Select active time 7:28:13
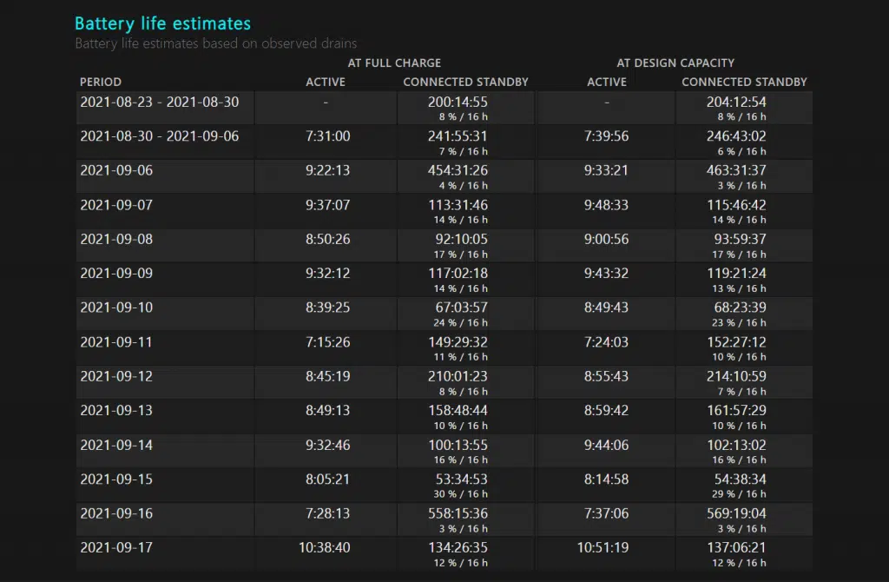This screenshot has width=889, height=582. click(x=327, y=513)
